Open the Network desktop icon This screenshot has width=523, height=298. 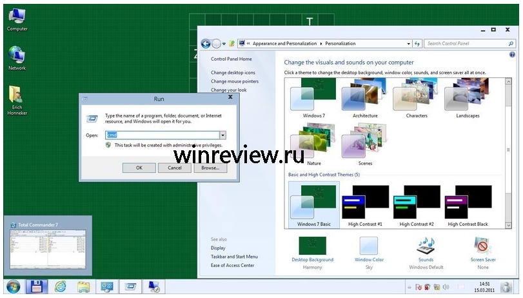17,58
